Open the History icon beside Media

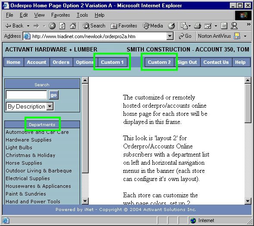171,26
